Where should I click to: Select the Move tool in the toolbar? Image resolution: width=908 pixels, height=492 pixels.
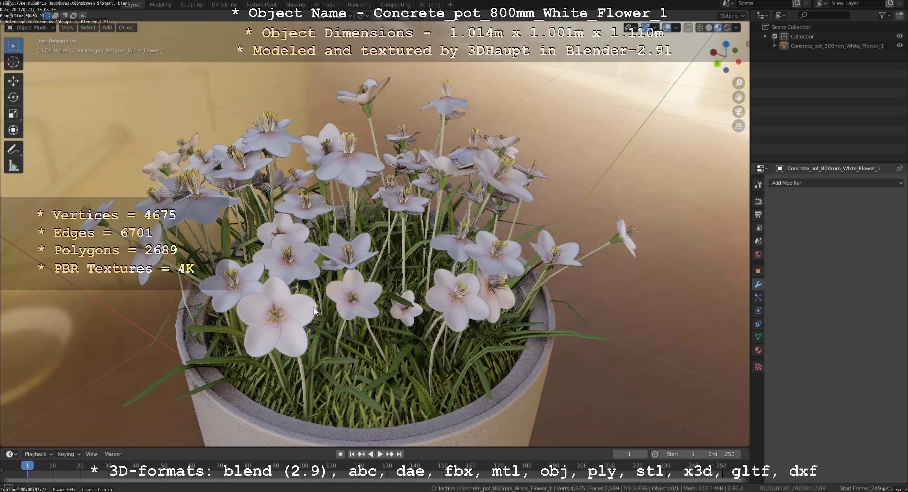(x=14, y=81)
